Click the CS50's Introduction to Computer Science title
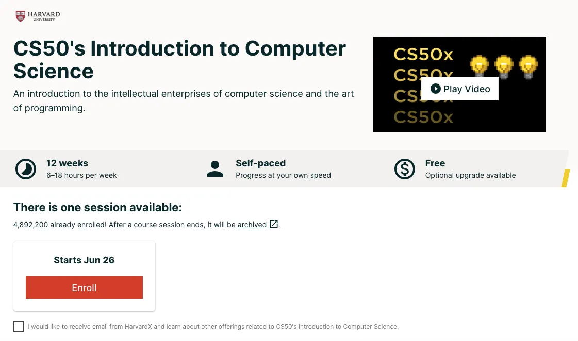578x341 pixels. coord(179,60)
